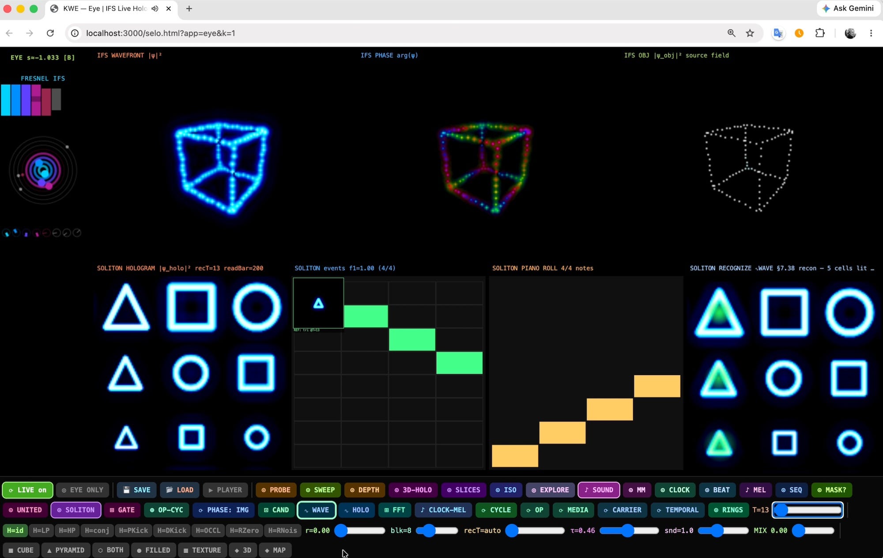Click the τ=0.46 slider
Screen dimensions: 883x558
point(629,531)
